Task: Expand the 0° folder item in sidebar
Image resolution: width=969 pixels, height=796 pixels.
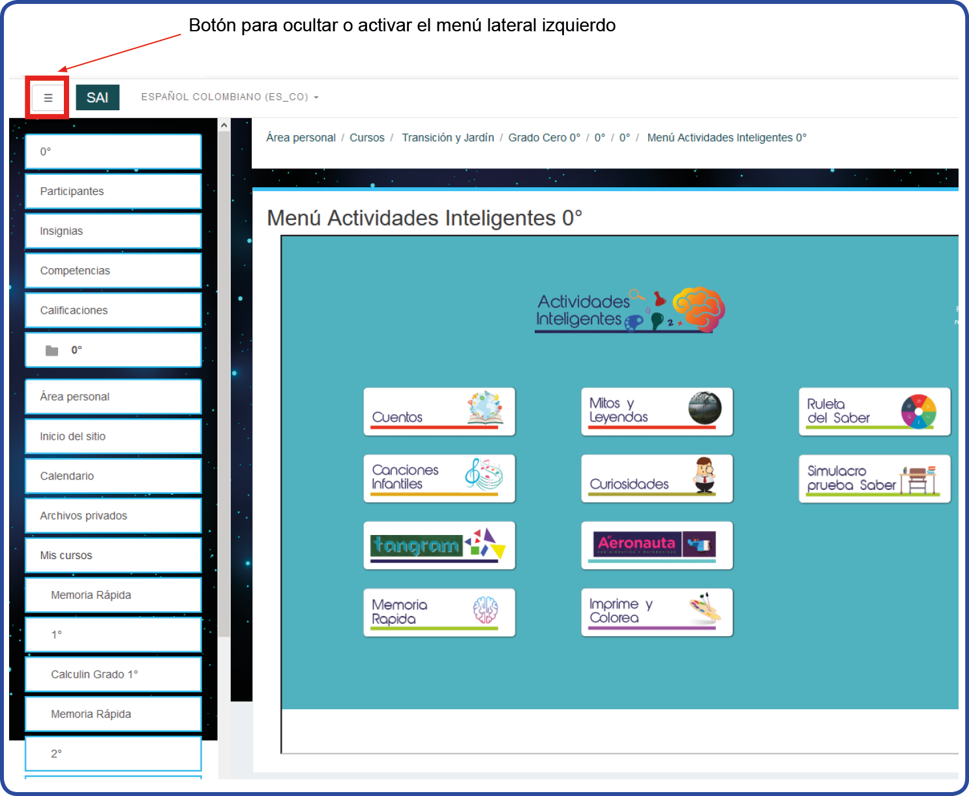Action: tap(113, 350)
